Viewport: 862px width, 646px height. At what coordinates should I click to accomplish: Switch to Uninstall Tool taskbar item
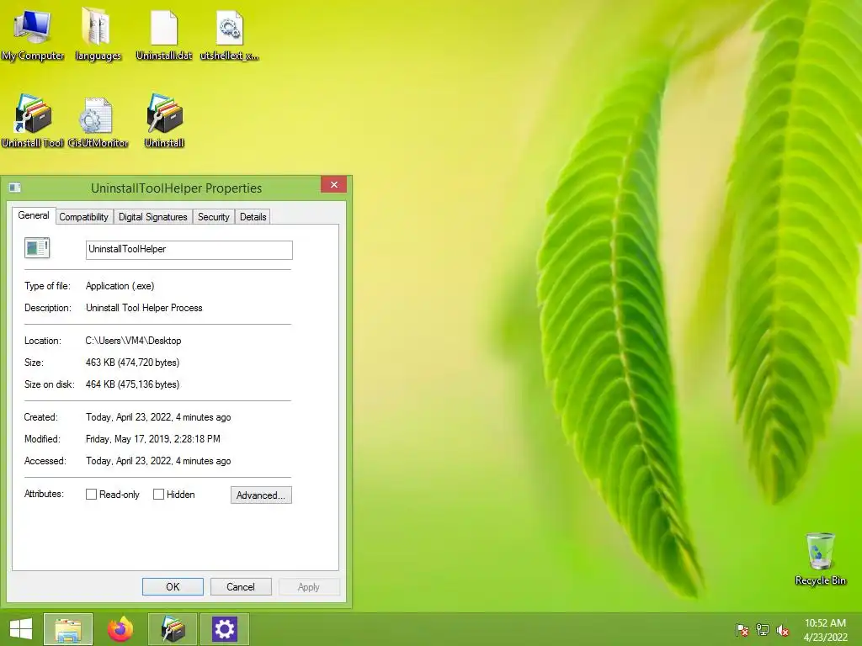[x=173, y=629]
